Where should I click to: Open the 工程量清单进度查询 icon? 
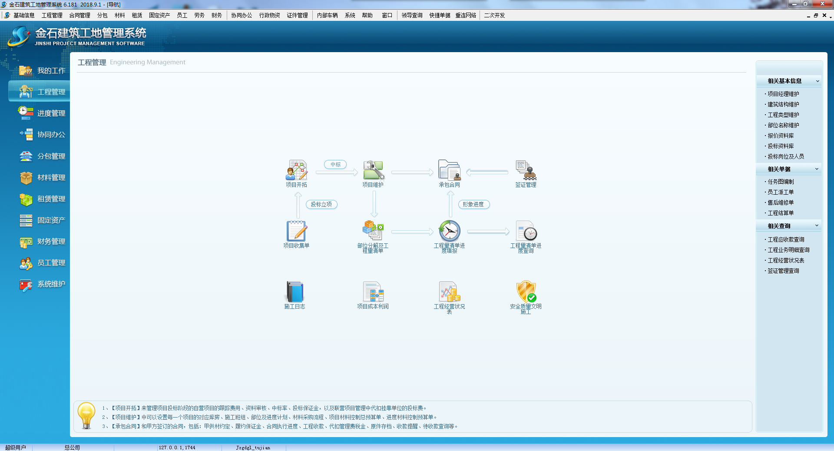pyautogui.click(x=526, y=231)
